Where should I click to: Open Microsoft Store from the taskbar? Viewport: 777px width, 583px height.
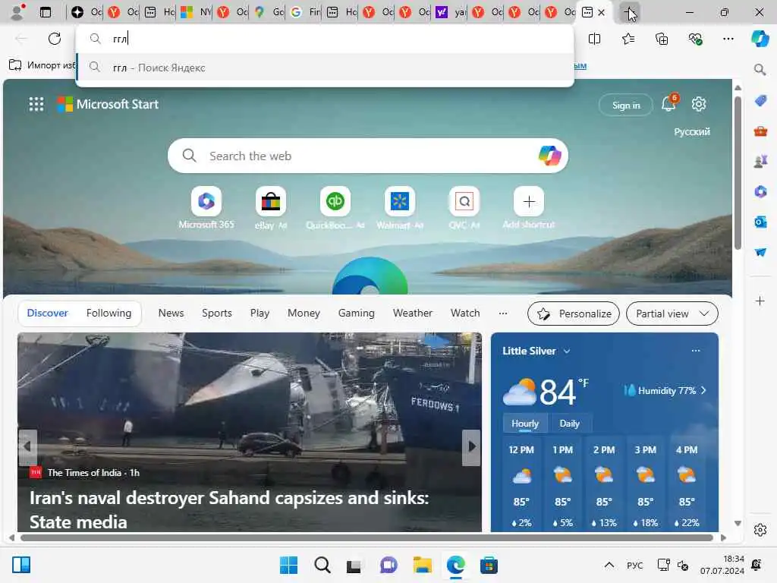click(489, 565)
